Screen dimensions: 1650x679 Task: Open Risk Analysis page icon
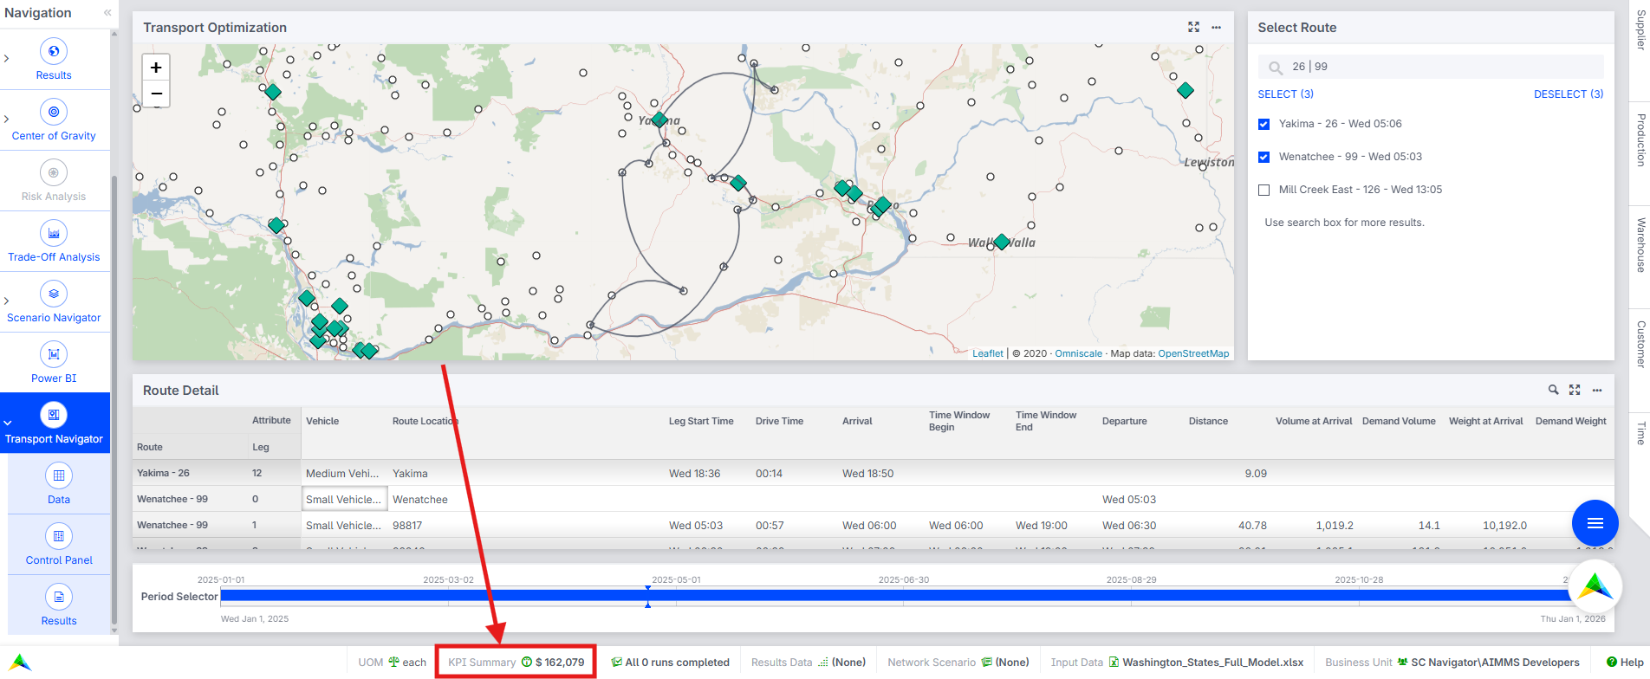pyautogui.click(x=54, y=173)
